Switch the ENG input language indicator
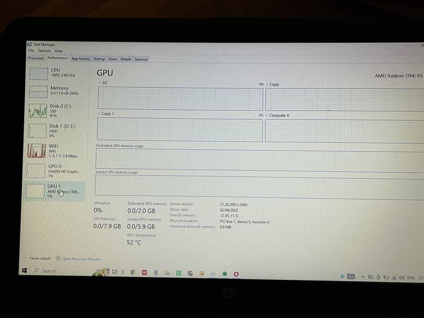This screenshot has height=318, width=424. tap(410, 278)
